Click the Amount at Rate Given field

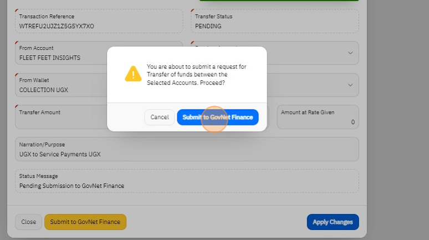tap(318, 117)
